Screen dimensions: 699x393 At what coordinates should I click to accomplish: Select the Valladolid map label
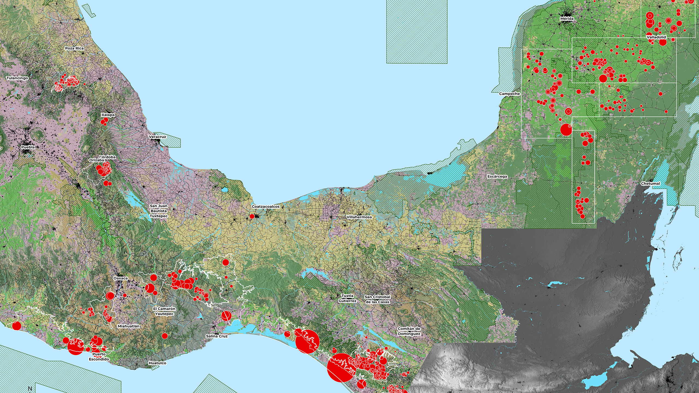click(656, 37)
